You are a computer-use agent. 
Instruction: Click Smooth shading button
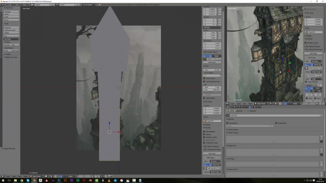point(7,45)
